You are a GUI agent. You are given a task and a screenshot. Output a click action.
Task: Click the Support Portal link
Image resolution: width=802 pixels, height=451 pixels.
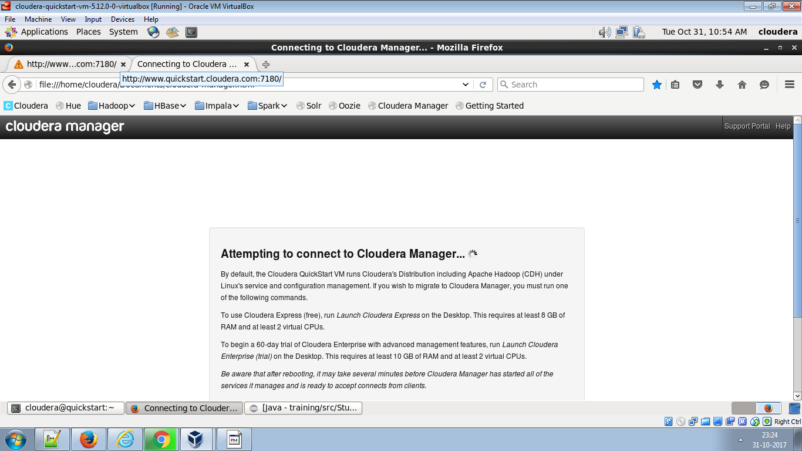747,126
